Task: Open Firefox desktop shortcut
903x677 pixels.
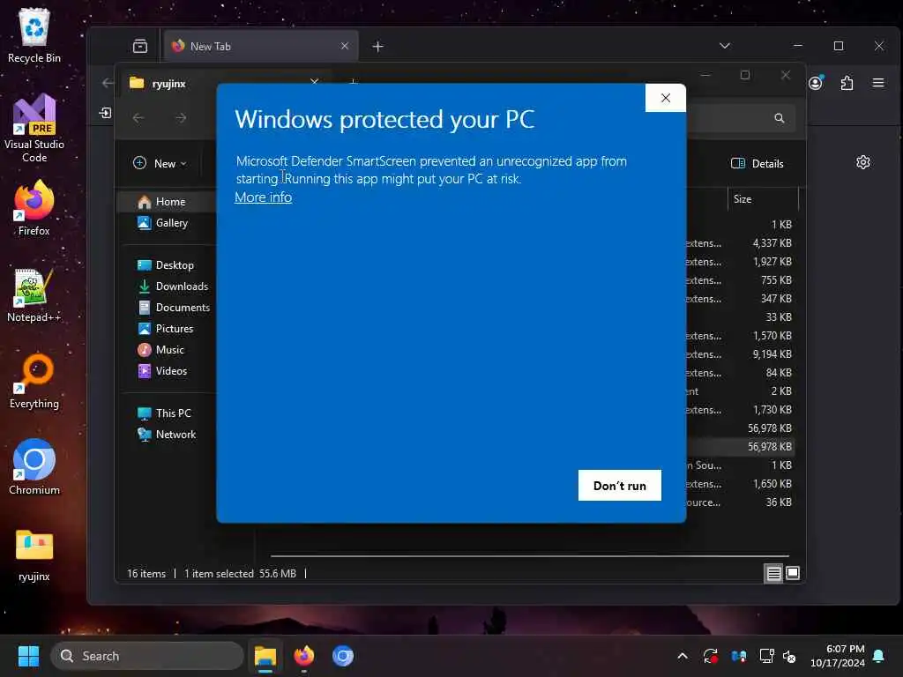Action: point(34,208)
